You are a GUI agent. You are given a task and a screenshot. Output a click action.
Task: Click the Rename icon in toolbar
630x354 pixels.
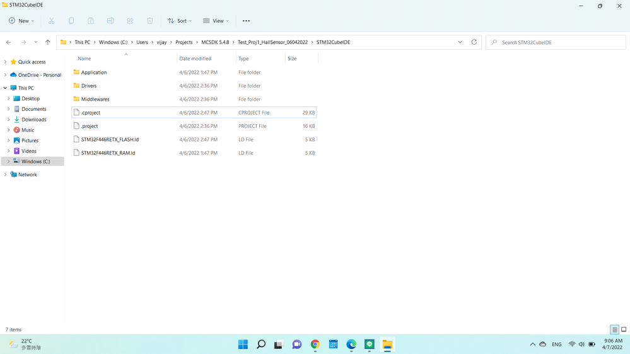pos(110,21)
